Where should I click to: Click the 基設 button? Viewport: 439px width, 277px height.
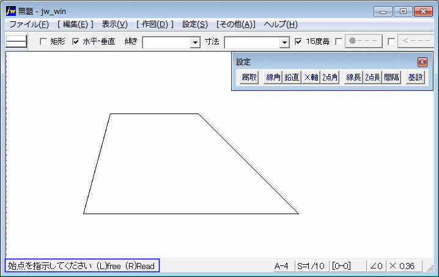415,77
